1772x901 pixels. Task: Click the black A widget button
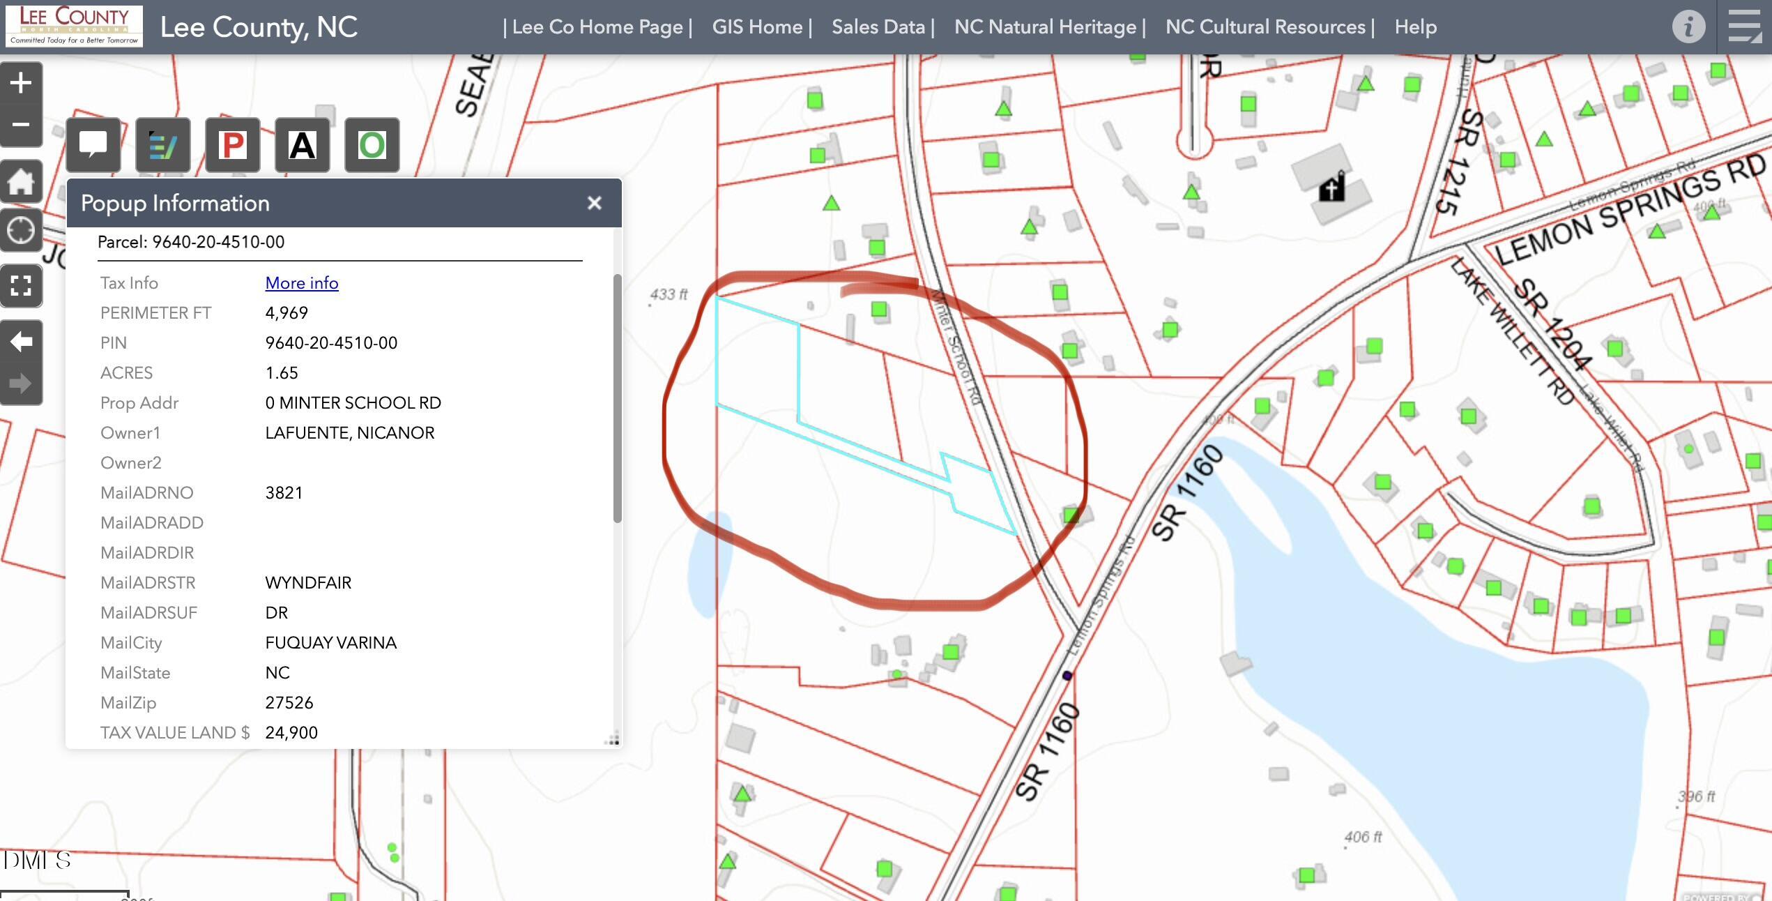tap(303, 145)
